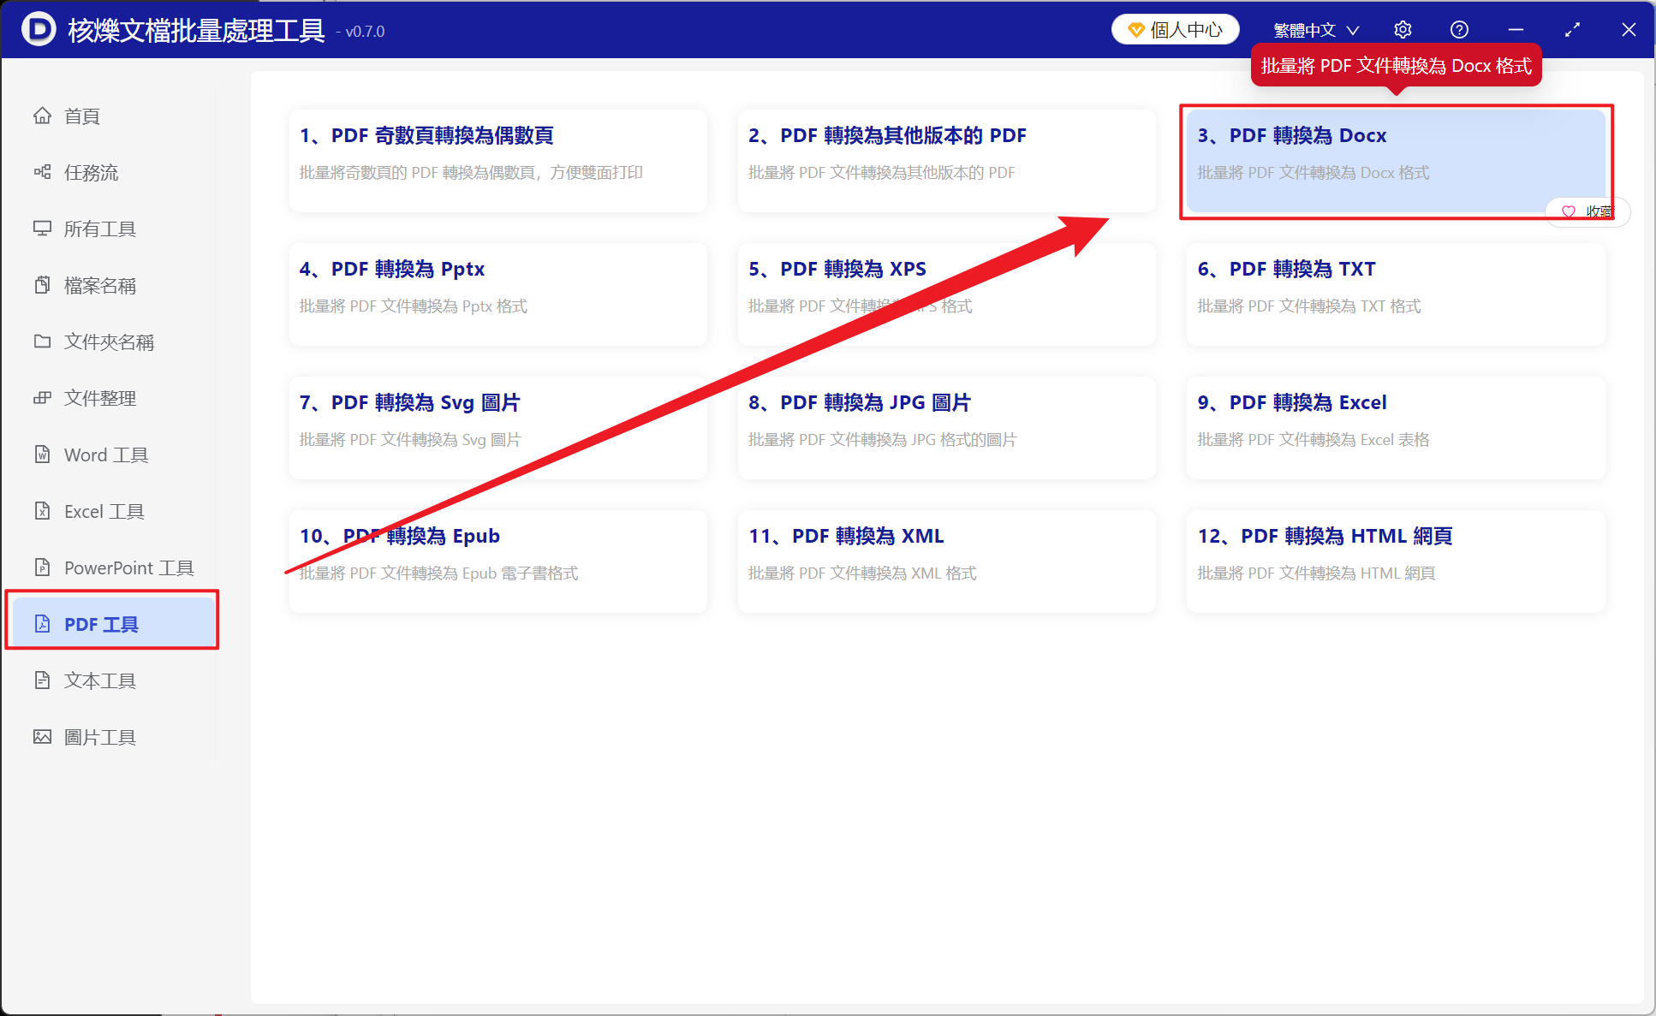This screenshot has height=1016, width=1656.
Task: Click the organize icon beside 文件整理
Action: [x=42, y=398]
